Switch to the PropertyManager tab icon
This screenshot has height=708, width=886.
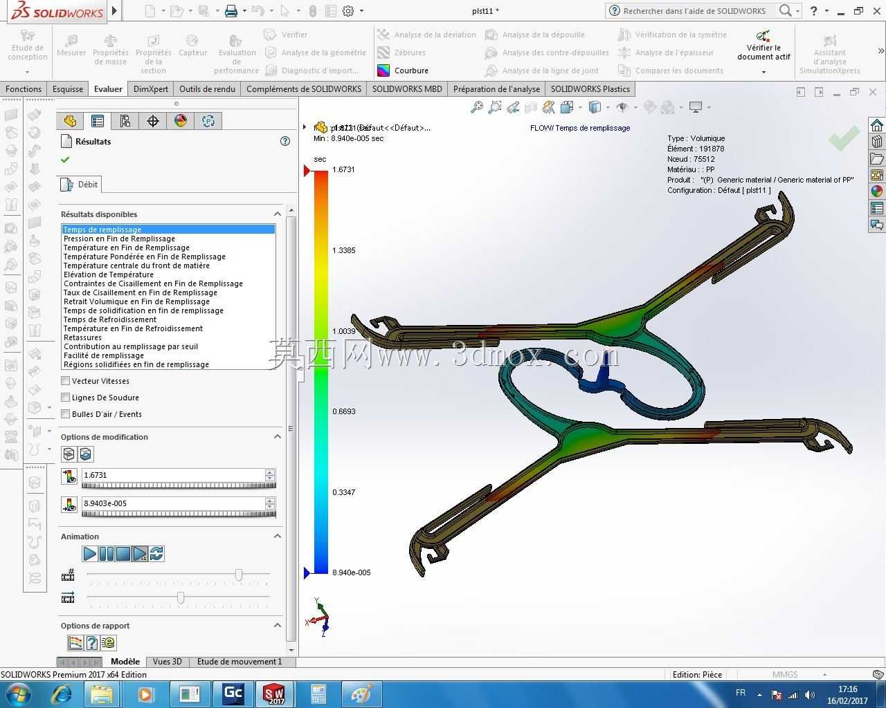tap(98, 121)
